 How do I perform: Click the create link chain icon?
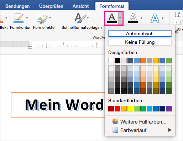(x=178, y=31)
